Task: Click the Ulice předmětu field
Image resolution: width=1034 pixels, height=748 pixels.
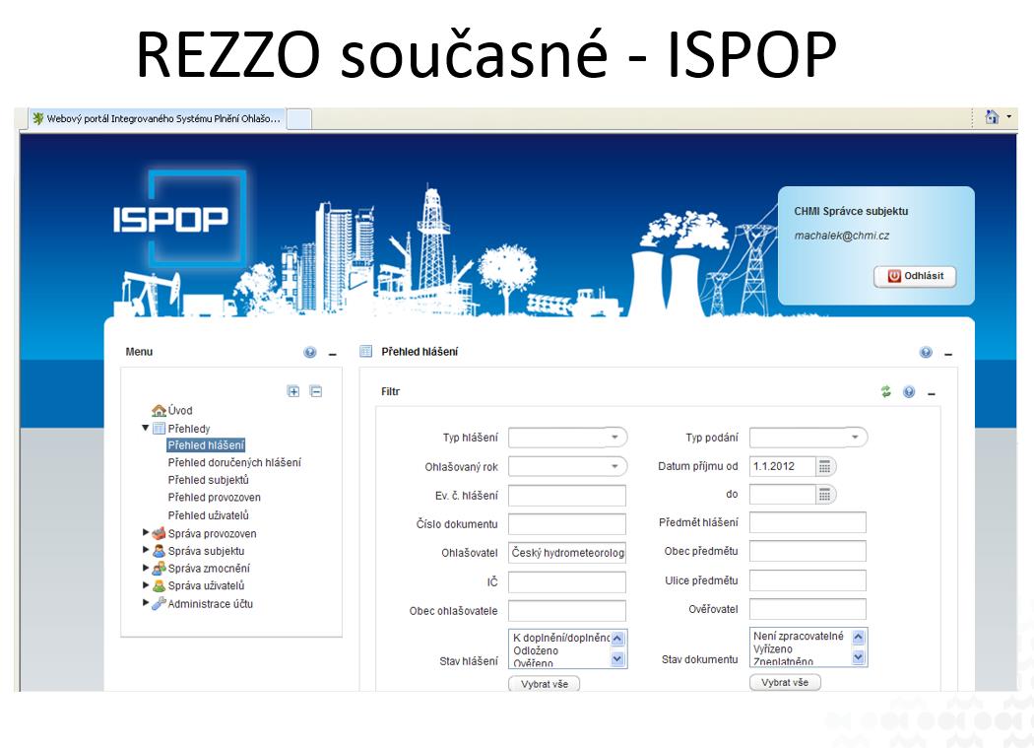Action: [808, 580]
